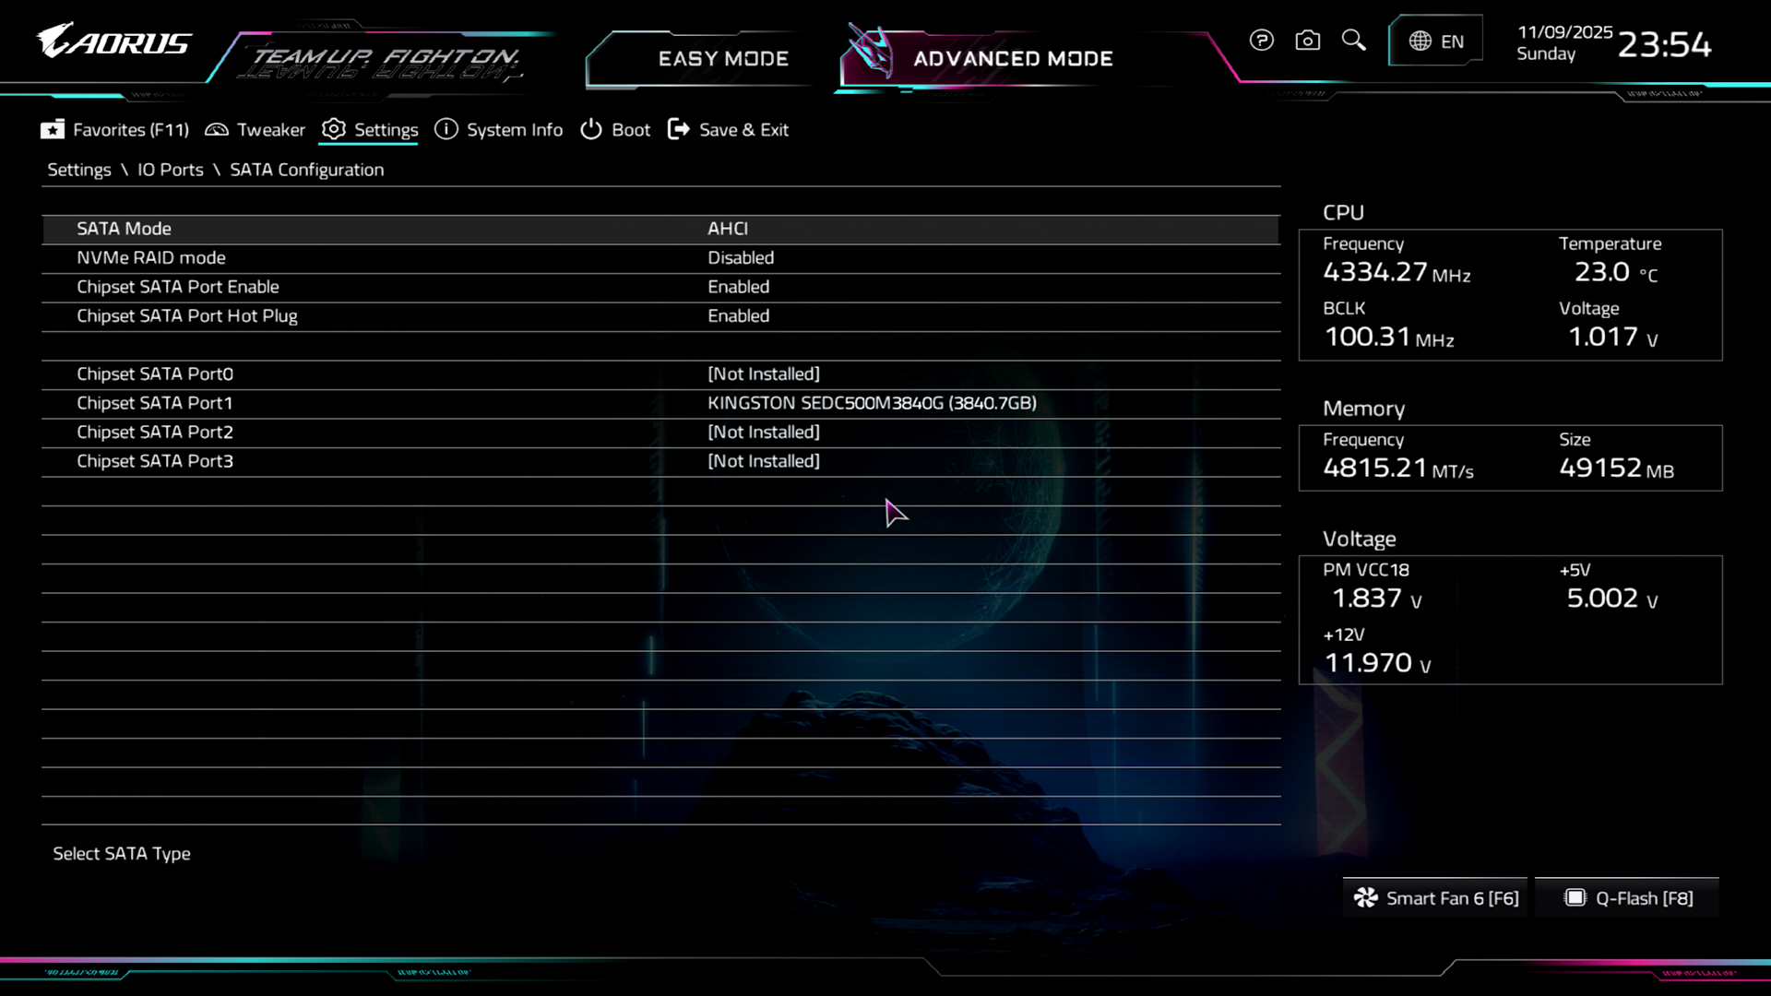The width and height of the screenshot is (1771, 996).
Task: Click the screenshot camera icon
Action: tap(1307, 41)
